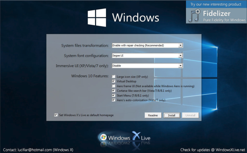Enable Large icon size checkbox

point(114,77)
